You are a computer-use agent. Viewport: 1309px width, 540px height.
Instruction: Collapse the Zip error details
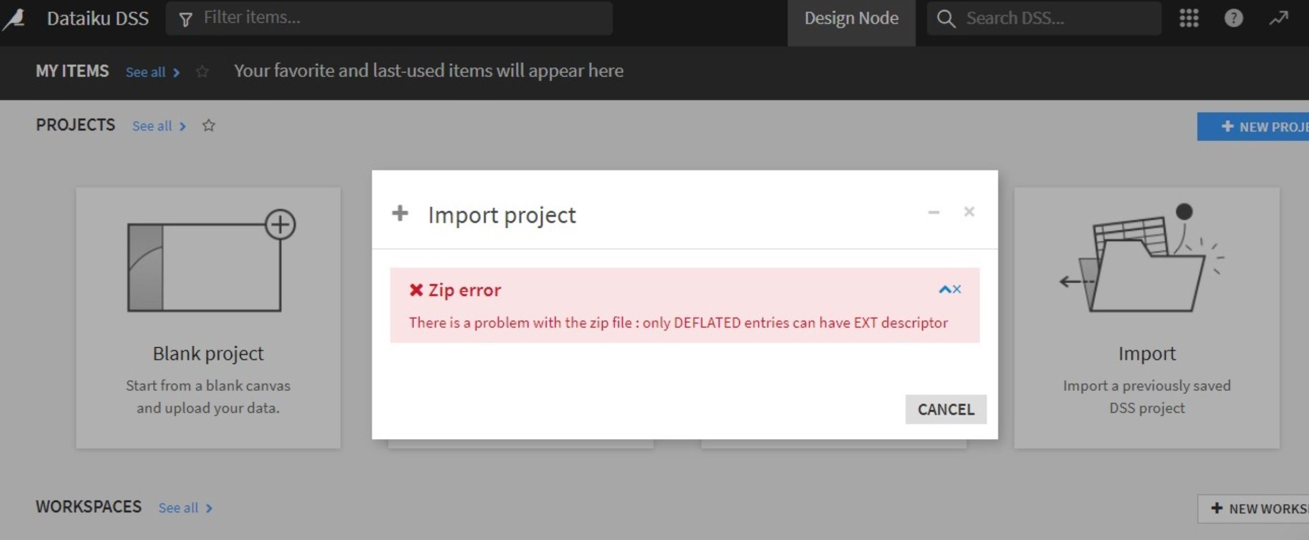[945, 289]
